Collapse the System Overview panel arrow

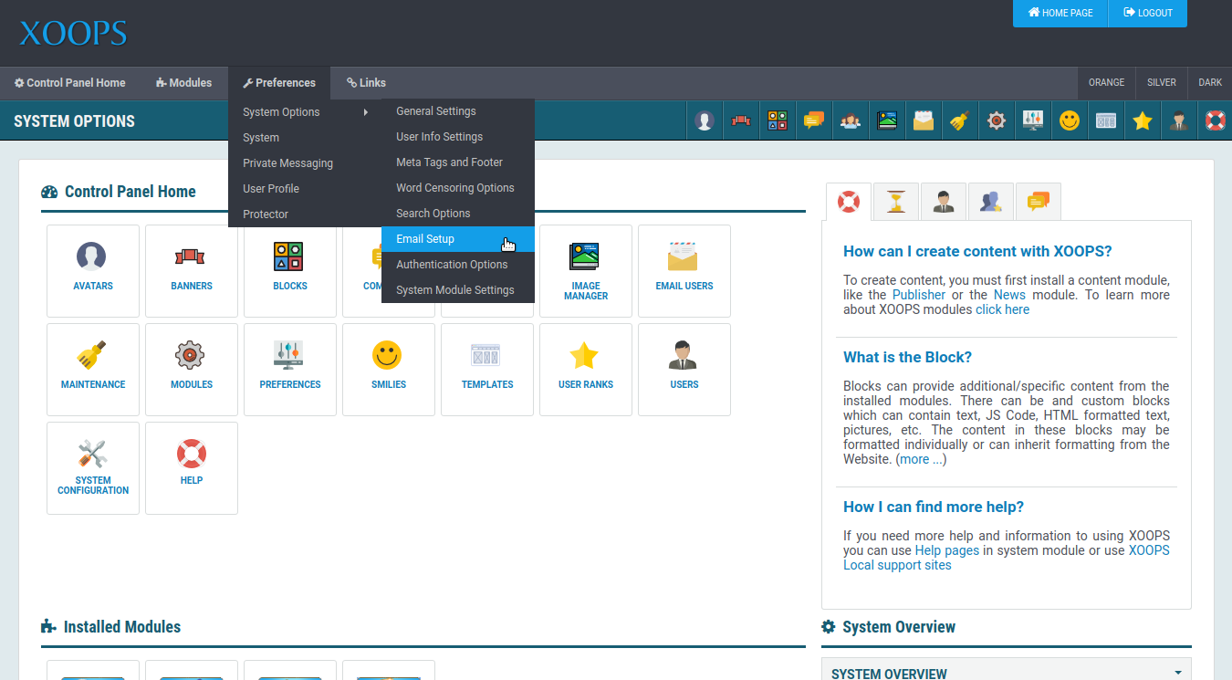1177,673
